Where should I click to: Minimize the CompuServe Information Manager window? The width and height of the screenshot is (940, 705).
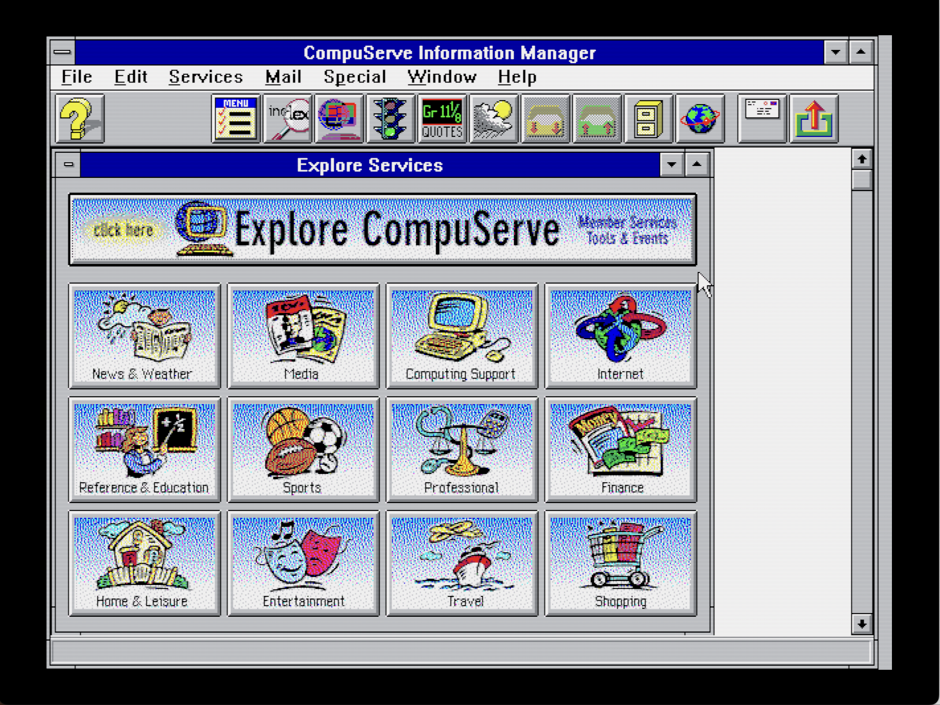pyautogui.click(x=836, y=52)
